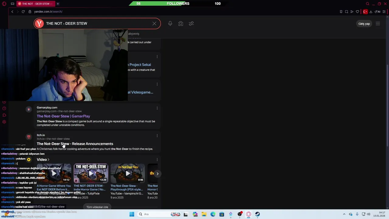
Task: Open the al Videogame... result link
Action: tap(140, 92)
